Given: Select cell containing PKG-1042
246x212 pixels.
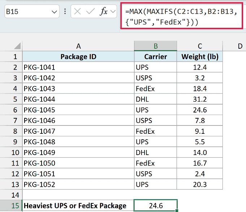Looking at the screenshot, I should [x=78, y=78].
